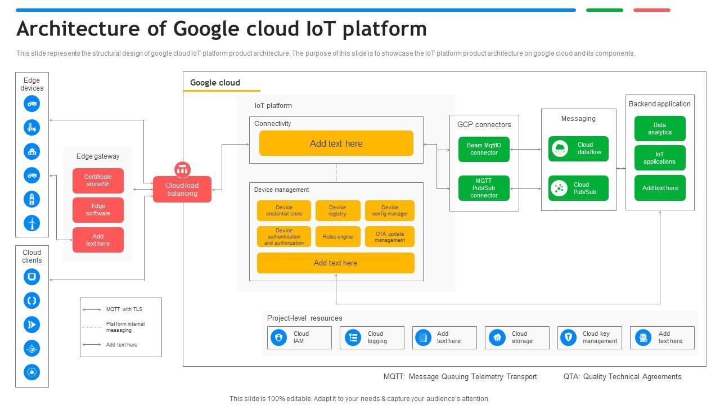
Task: Click the OTA update management block
Action: coord(390,237)
